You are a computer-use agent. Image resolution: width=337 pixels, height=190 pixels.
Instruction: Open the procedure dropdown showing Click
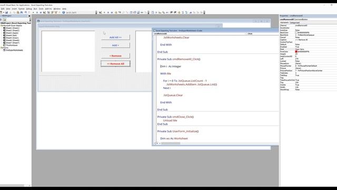coord(263,34)
